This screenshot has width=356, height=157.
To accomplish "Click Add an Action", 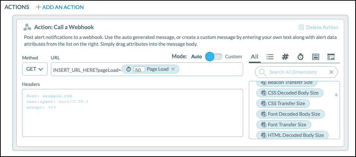I will [60, 7].
